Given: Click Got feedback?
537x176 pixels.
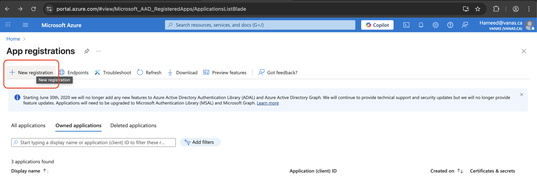Looking at the screenshot, I should (278, 72).
